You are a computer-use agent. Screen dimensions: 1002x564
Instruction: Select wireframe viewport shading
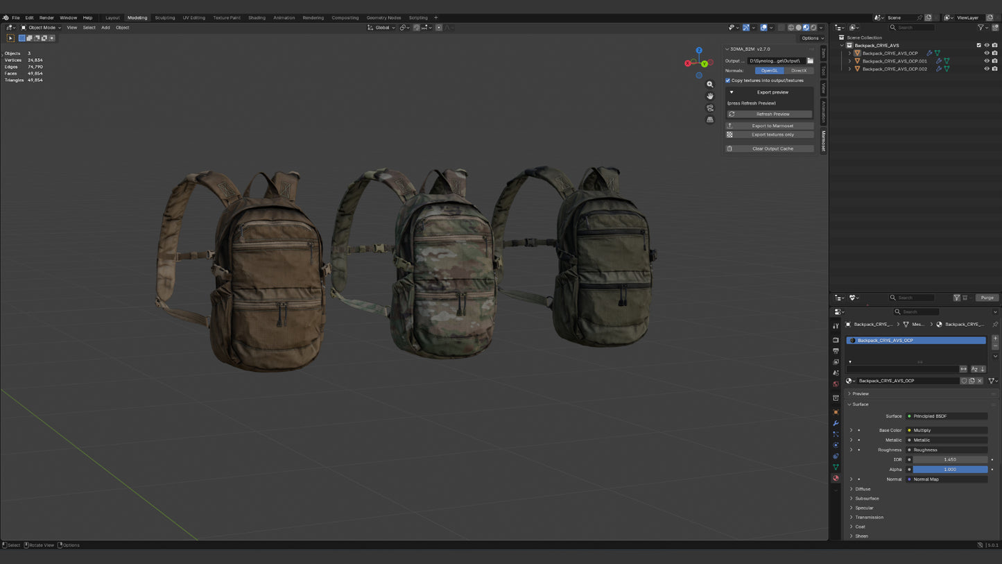[x=791, y=28]
